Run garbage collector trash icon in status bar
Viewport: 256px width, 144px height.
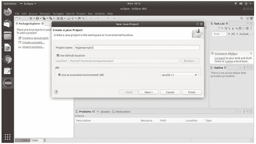45,141
